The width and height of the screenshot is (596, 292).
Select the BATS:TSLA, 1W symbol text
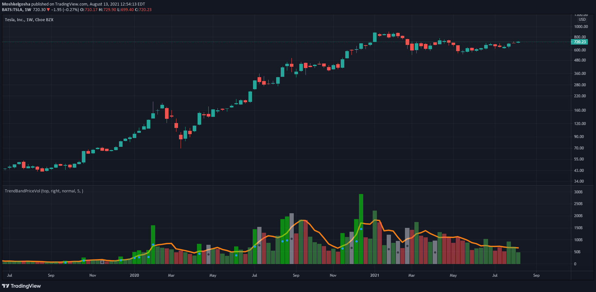(x=17, y=10)
